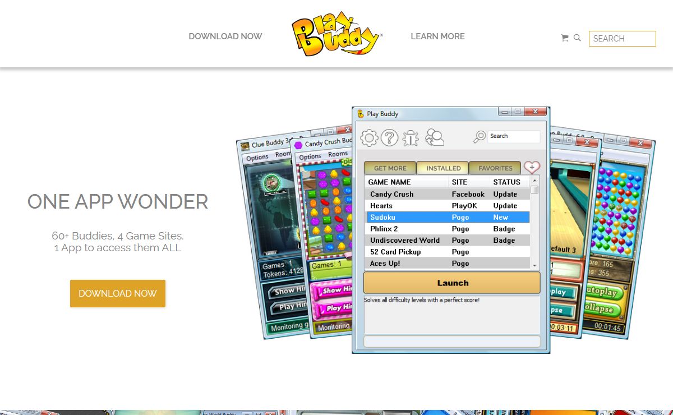The width and height of the screenshot is (673, 415).
Task: Click the New status cell
Action: (500, 217)
